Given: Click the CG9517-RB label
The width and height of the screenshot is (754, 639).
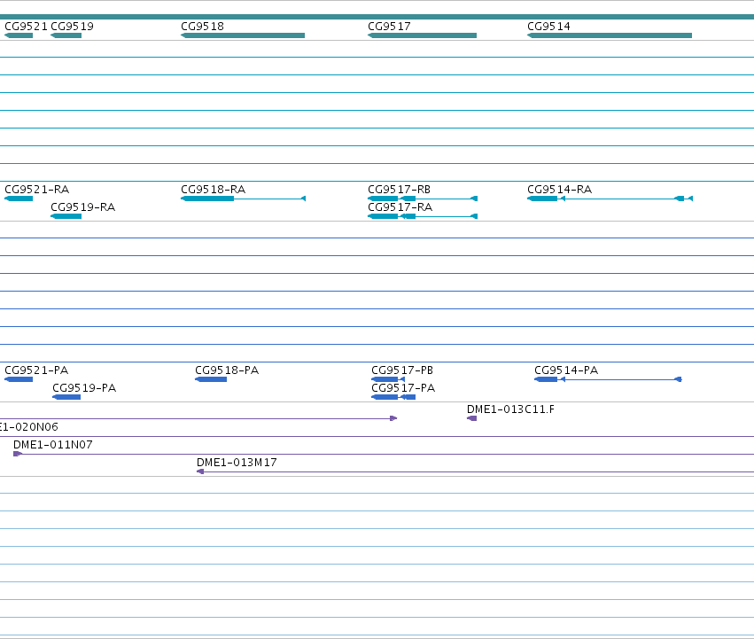Looking at the screenshot, I should [x=399, y=190].
